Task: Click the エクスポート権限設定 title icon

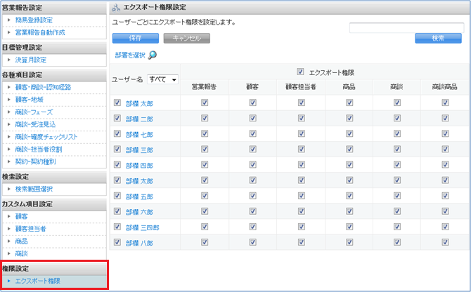Action: pyautogui.click(x=116, y=7)
